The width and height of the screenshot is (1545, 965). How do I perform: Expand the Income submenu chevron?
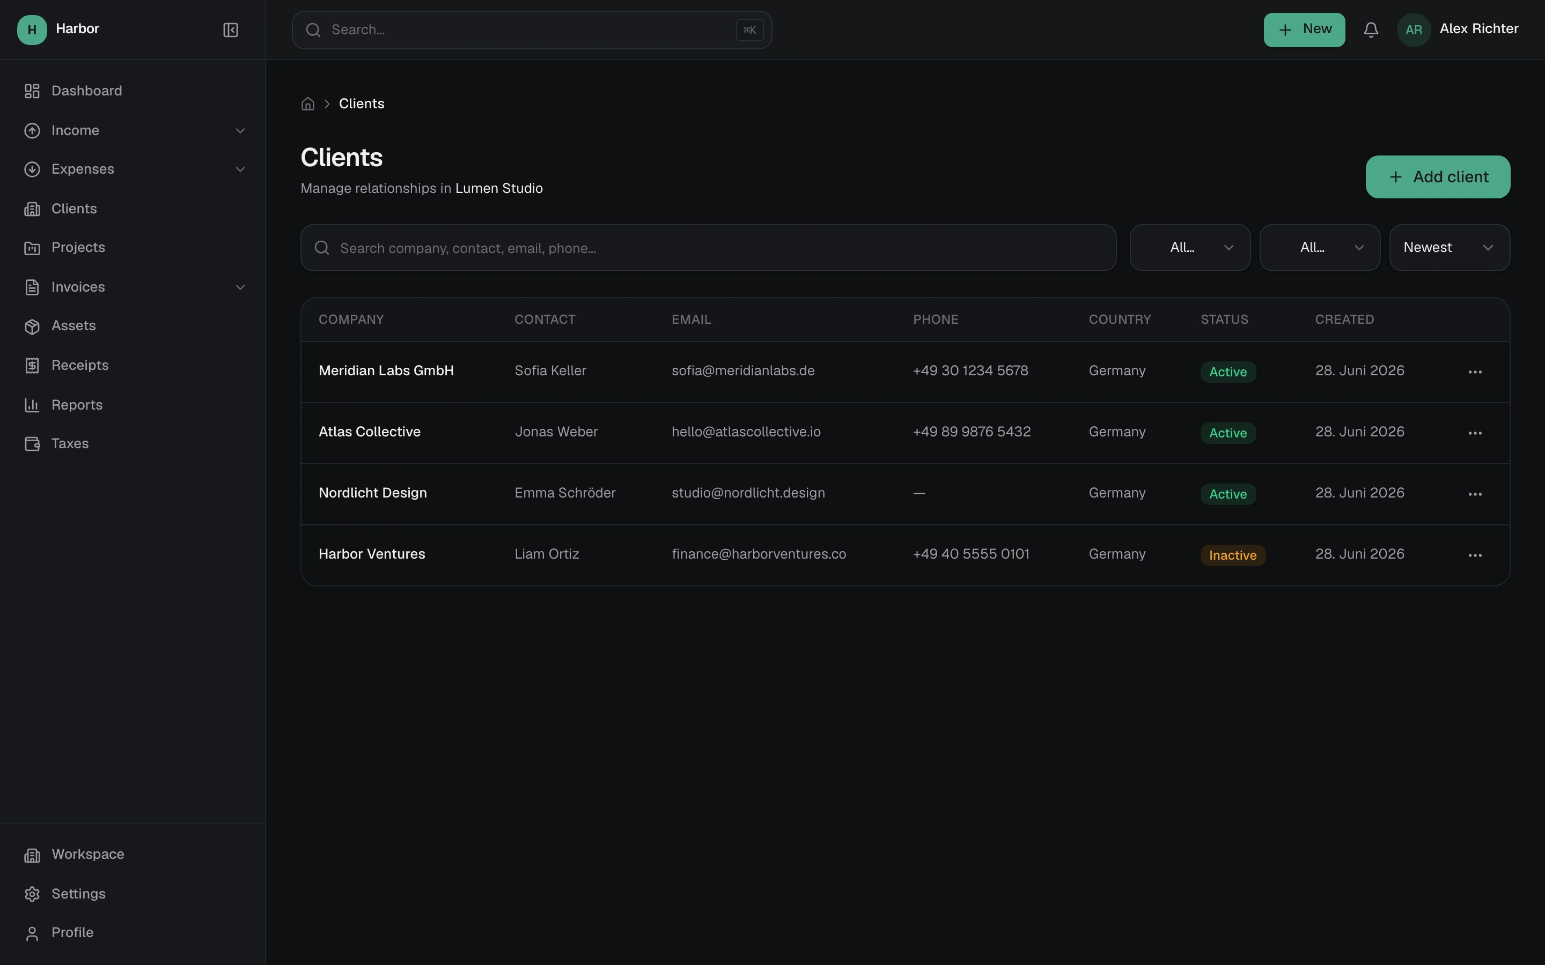pyautogui.click(x=240, y=131)
